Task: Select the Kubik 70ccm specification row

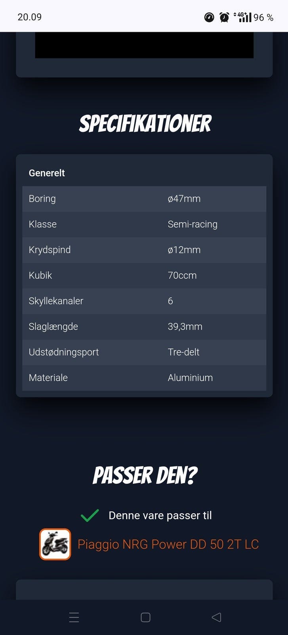Action: tap(144, 275)
